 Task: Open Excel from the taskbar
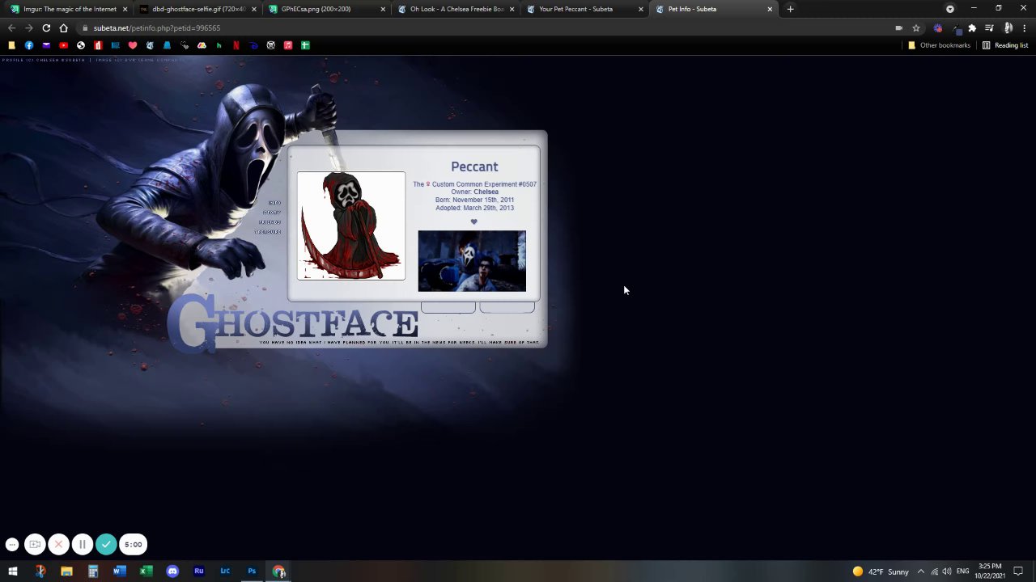tap(146, 571)
